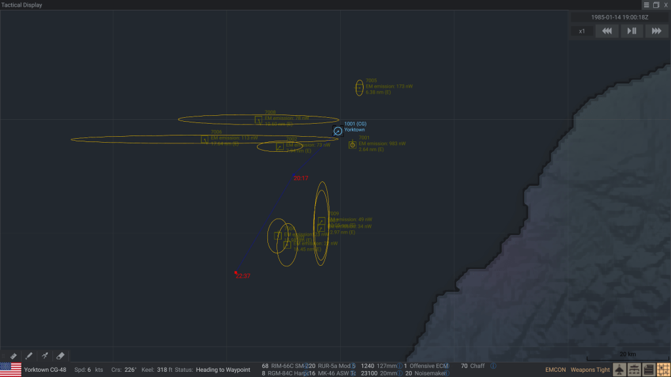Slow down simulation with rewind button
Image resolution: width=671 pixels, height=377 pixels.
click(607, 31)
